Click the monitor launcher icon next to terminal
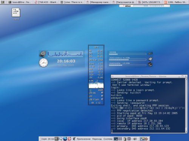The width and height of the screenshot is (189, 141). coord(61,139)
